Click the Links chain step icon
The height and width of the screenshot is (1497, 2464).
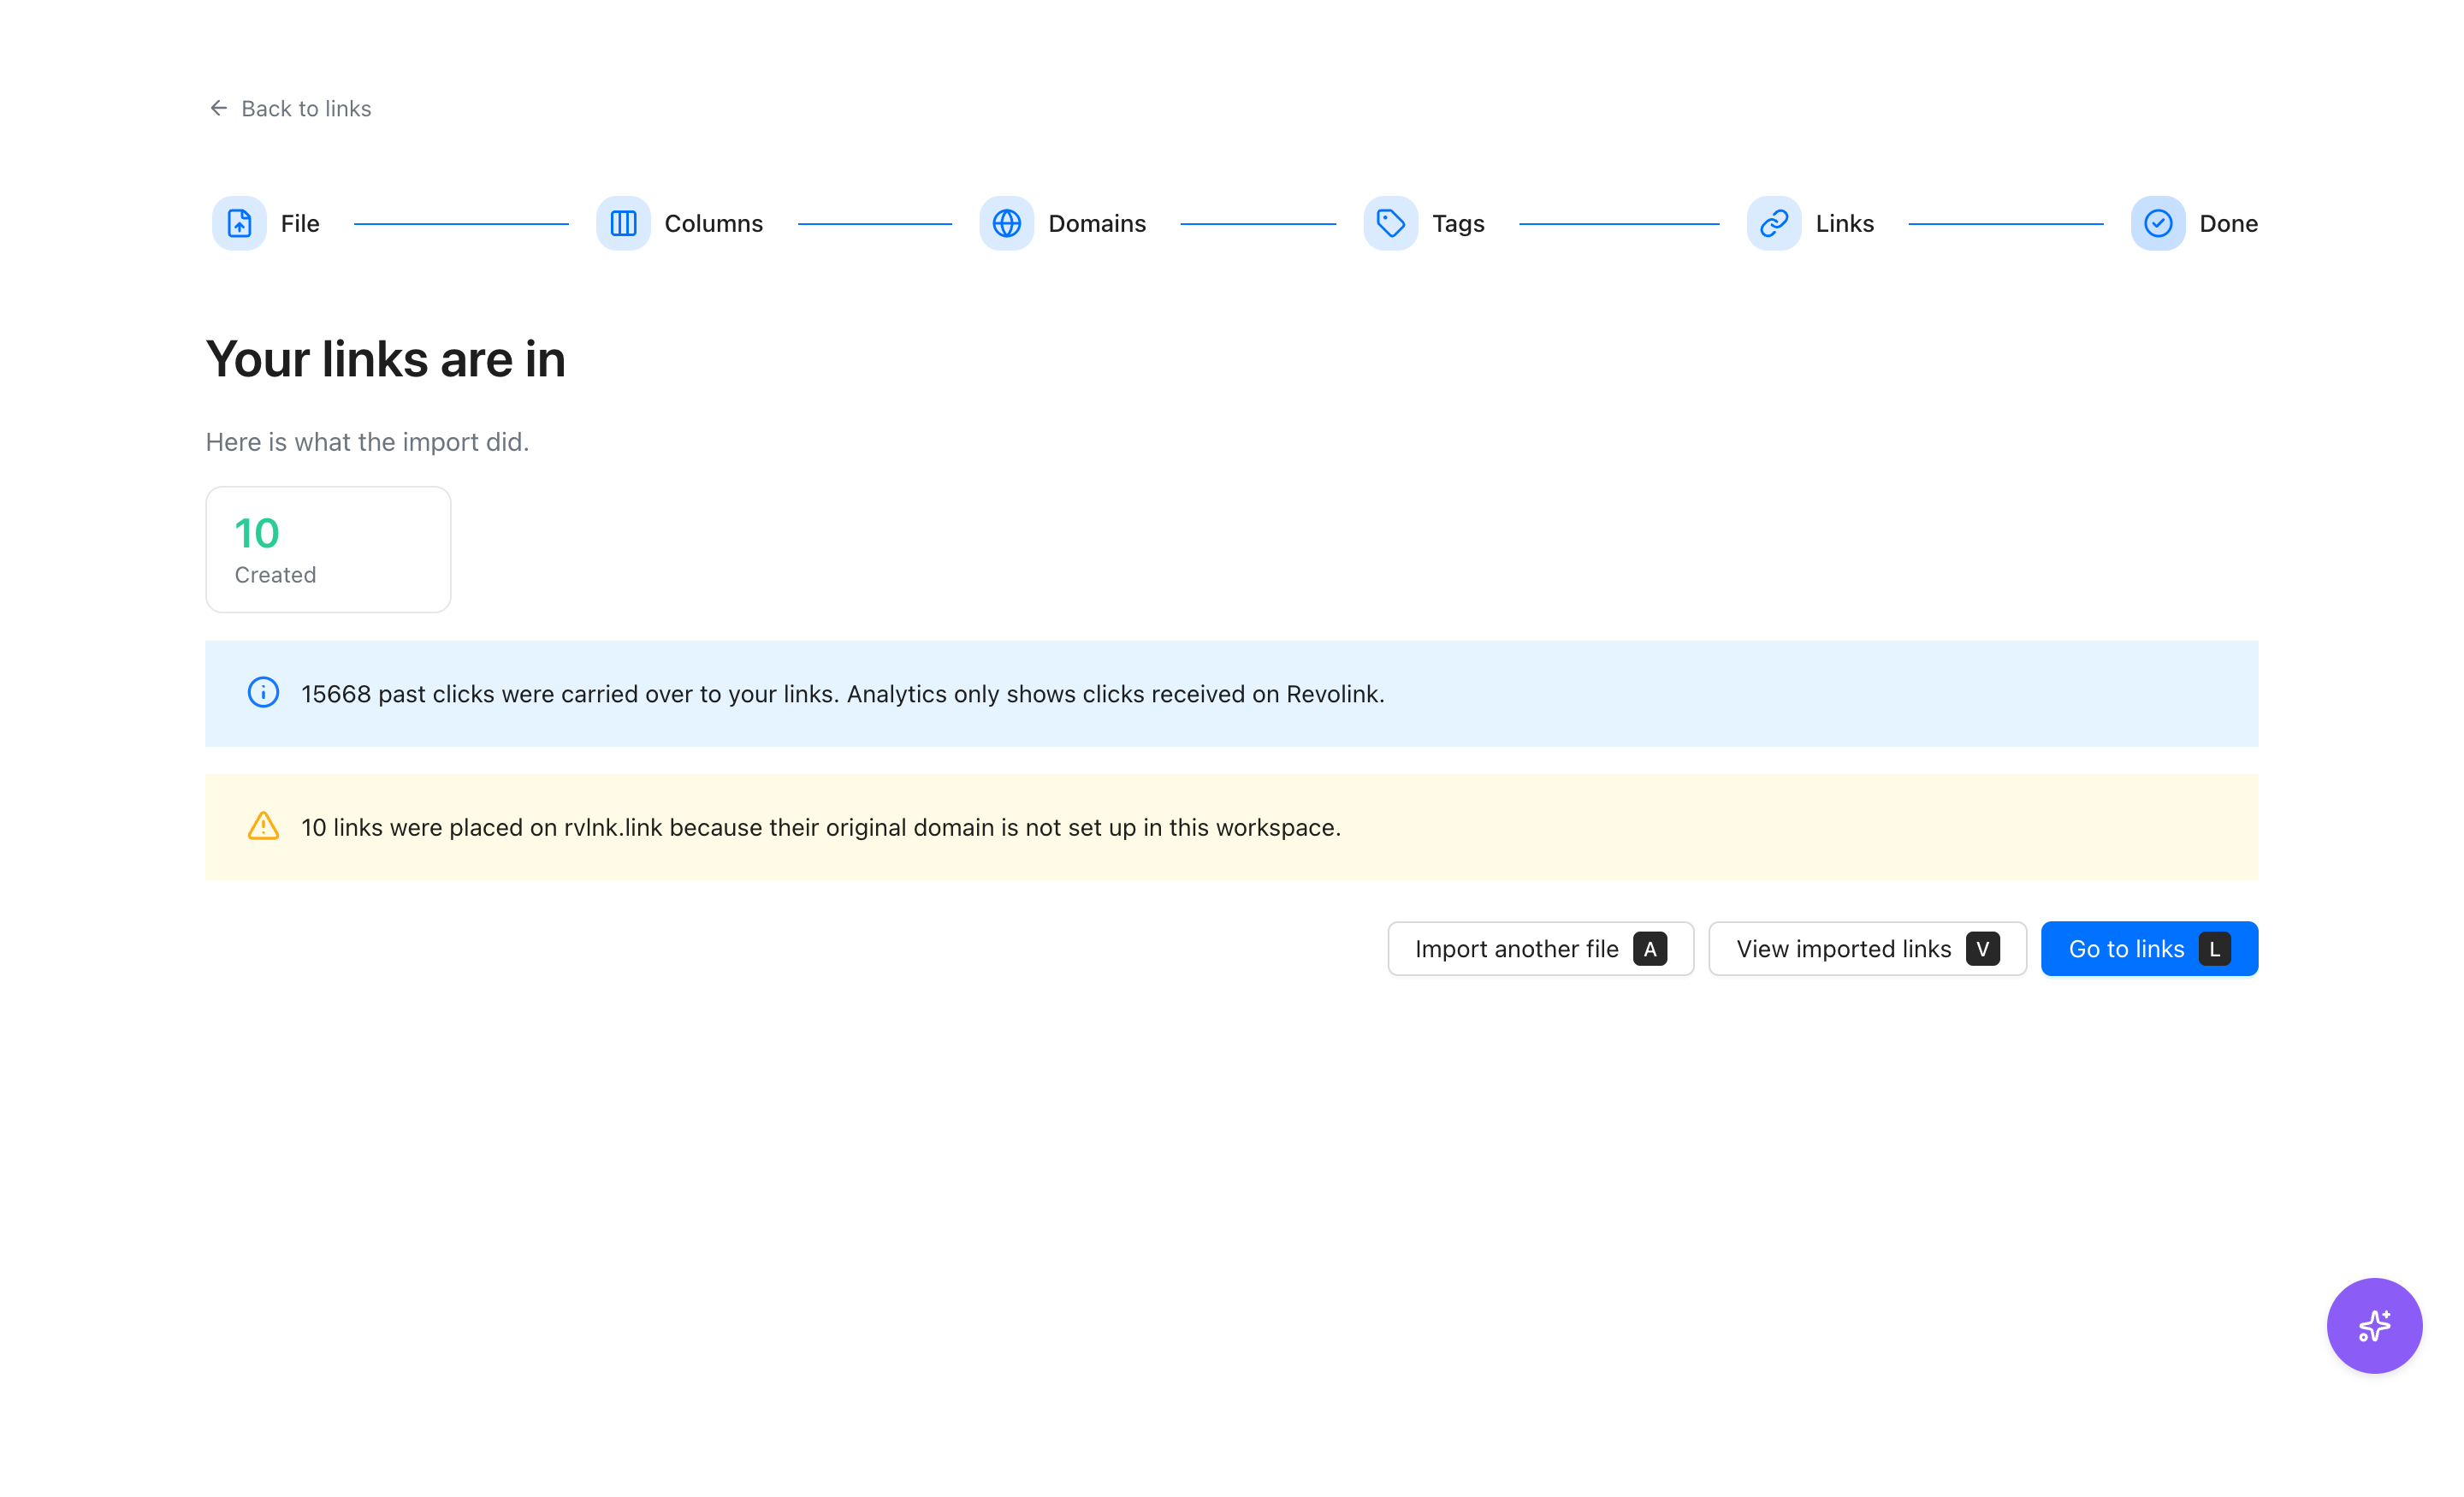point(1774,223)
